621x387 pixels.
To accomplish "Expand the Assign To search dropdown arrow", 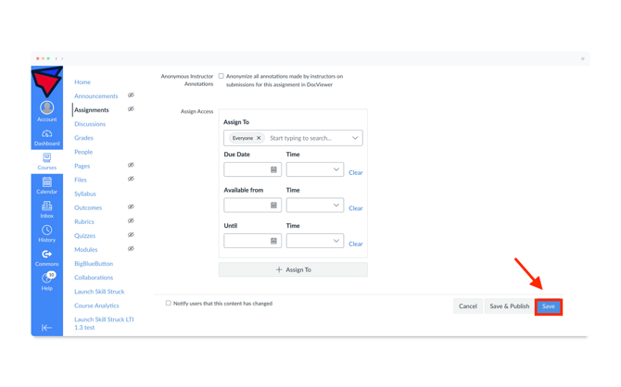I will point(355,138).
